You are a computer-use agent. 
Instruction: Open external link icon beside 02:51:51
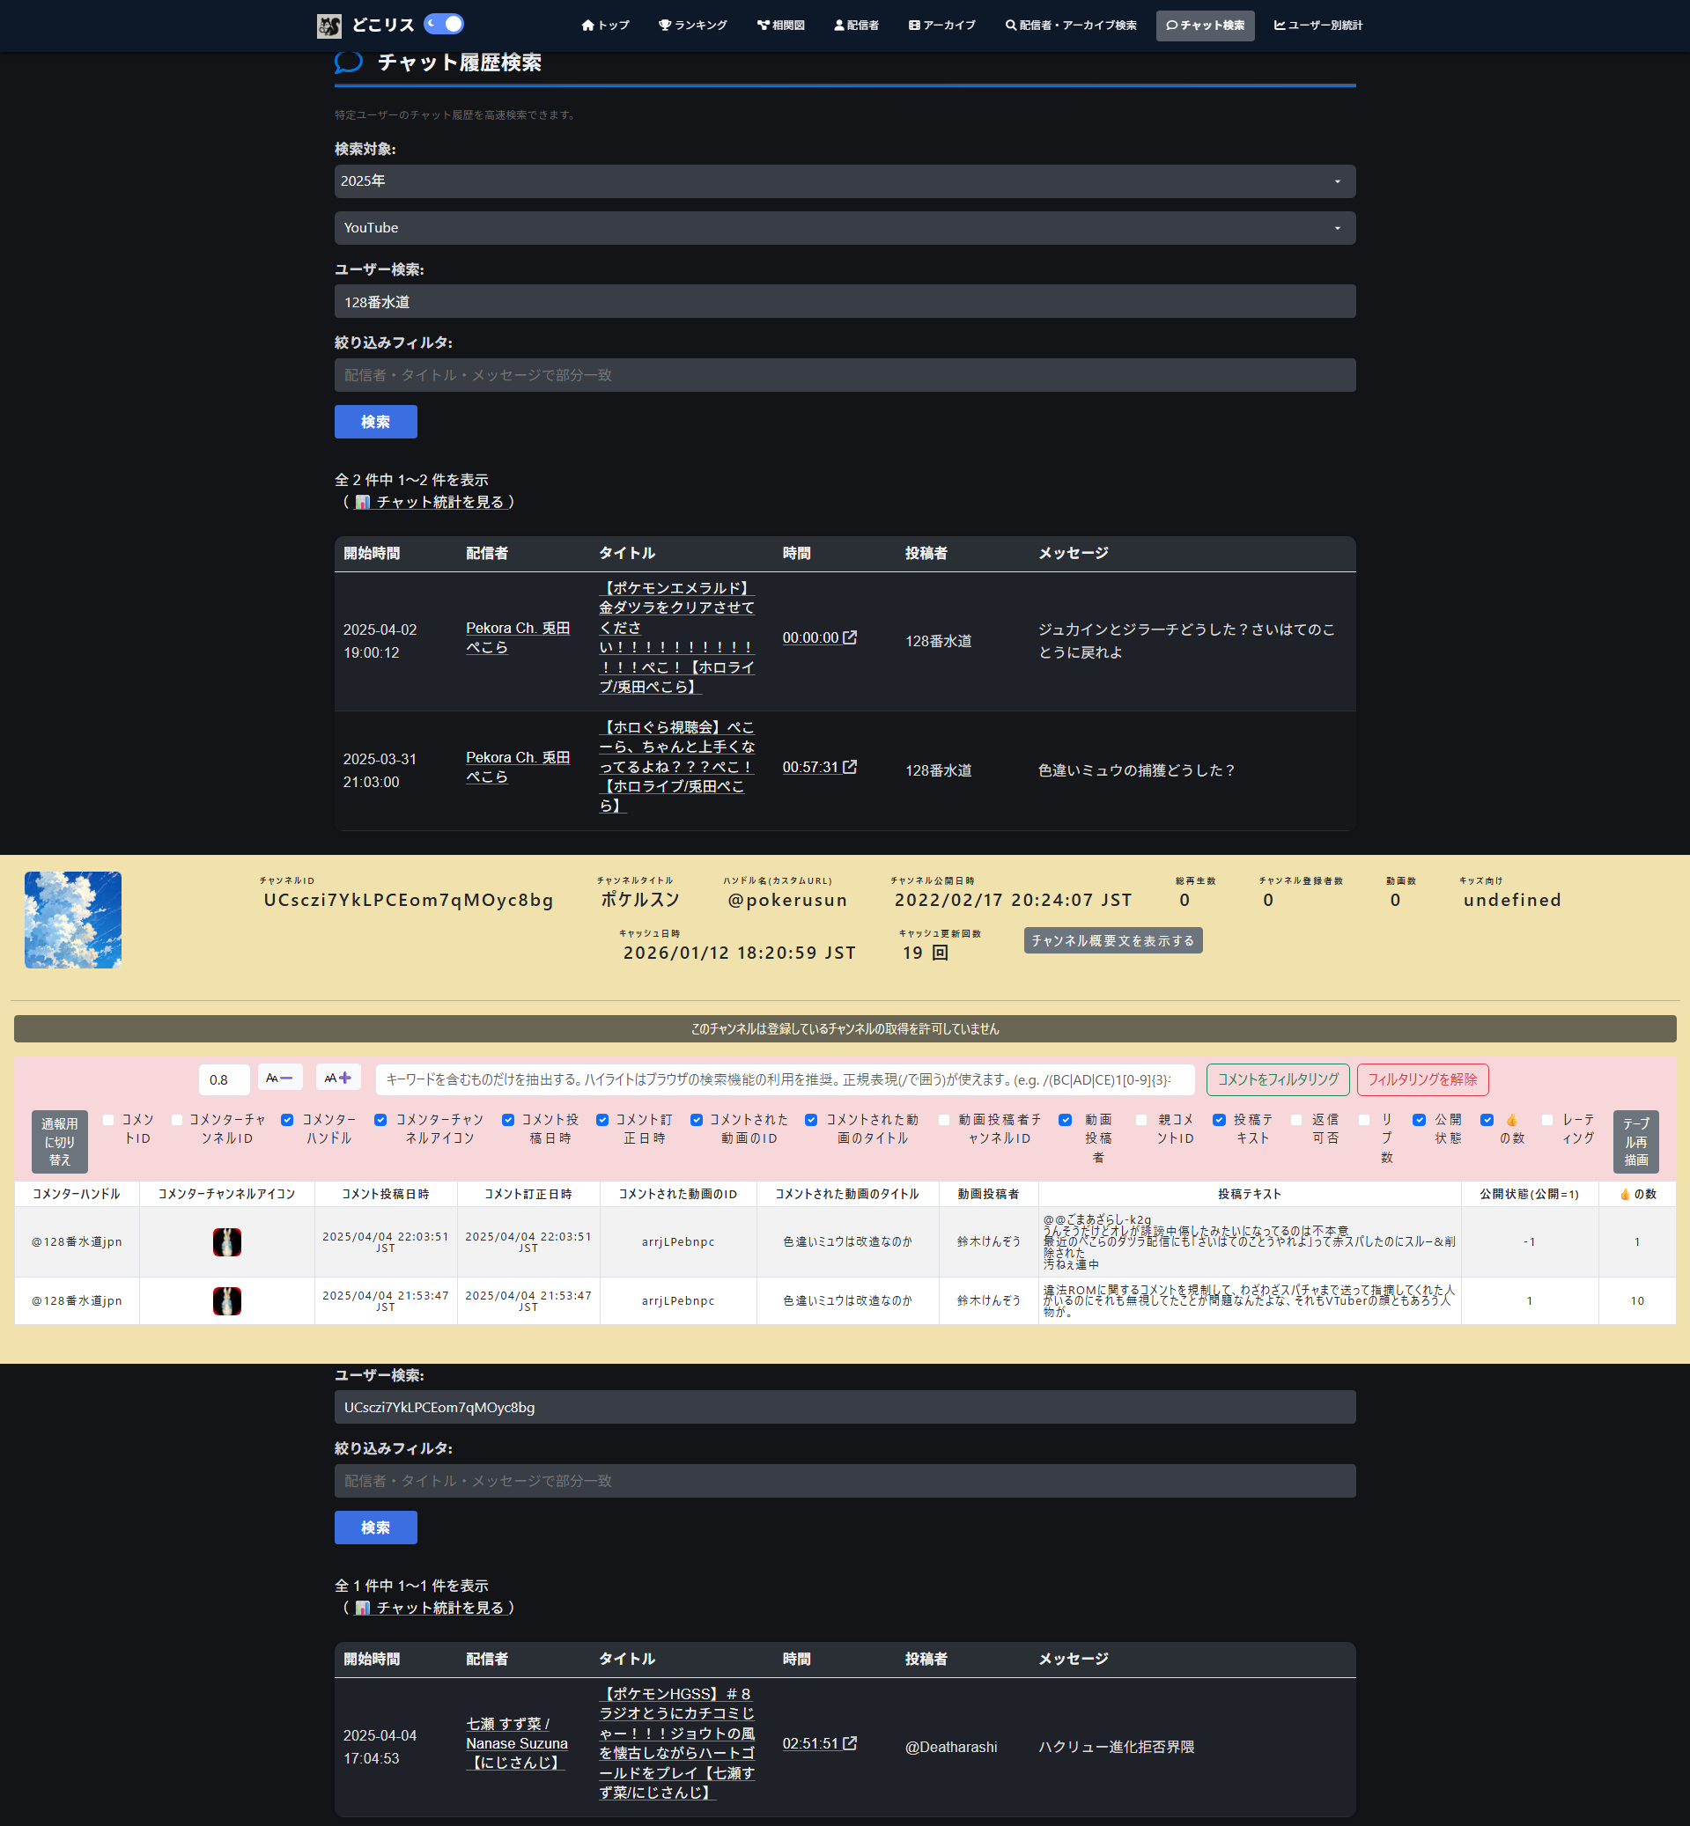(850, 1744)
